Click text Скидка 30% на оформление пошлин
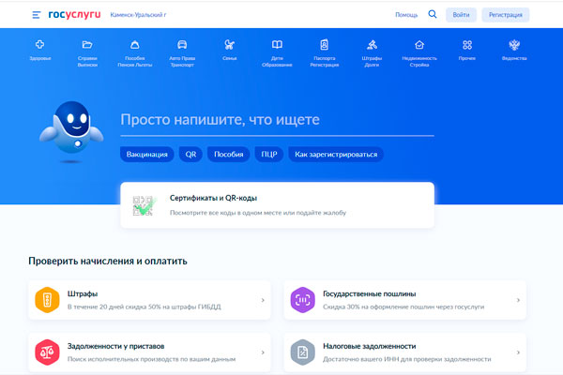Image resolution: width=563 pixels, height=375 pixels. pos(379,307)
